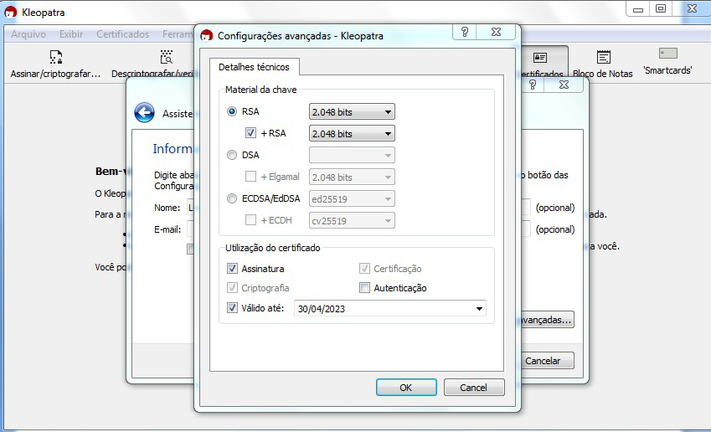Open the ed25519 curve dropdown
Screen dimensions: 711x432
click(x=352, y=199)
